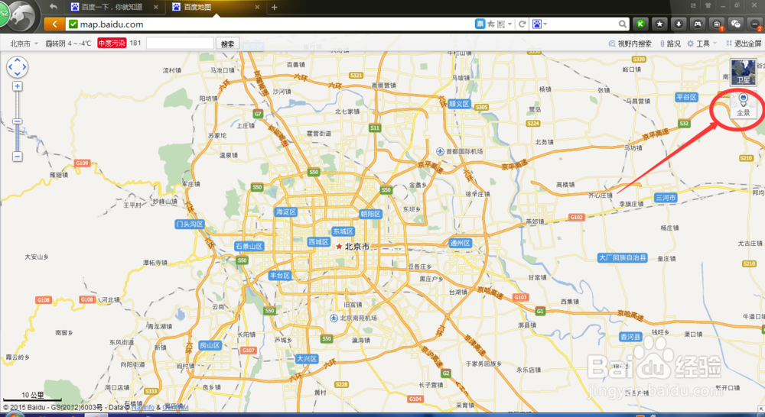Click the skin shirt icon in title bar

pyautogui.click(x=708, y=5)
